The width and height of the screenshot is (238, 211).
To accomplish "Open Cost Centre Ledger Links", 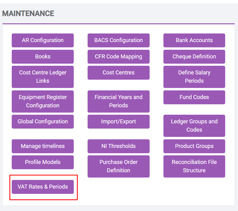I will 42,77.
